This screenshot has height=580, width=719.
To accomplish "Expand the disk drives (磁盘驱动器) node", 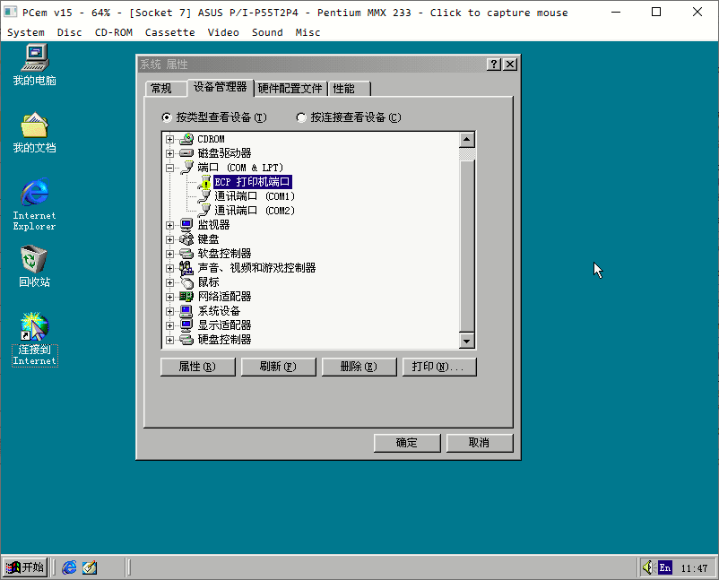I will click(169, 153).
